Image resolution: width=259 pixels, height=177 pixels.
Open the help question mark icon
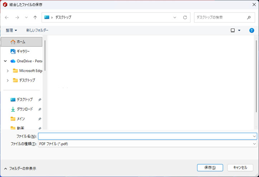251,31
